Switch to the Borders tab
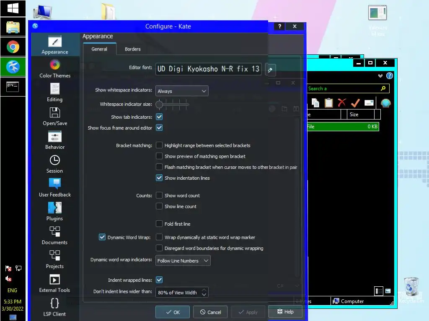Image resolution: width=429 pixels, height=321 pixels. [x=133, y=49]
